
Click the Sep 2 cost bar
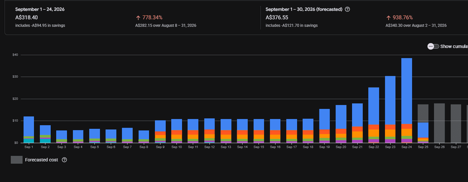(45, 134)
